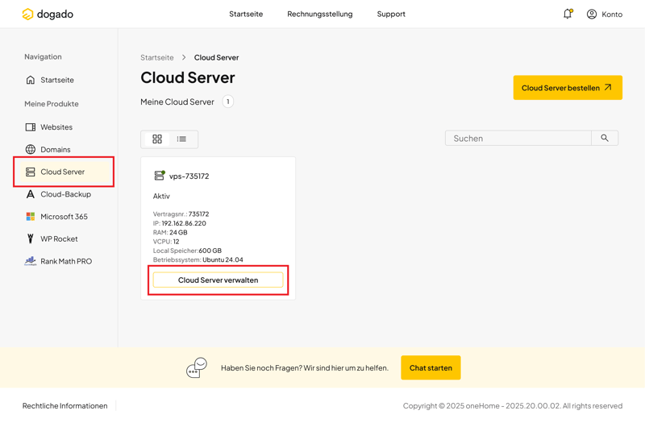Click Cloud Server verwalten button
645x423 pixels.
click(x=218, y=280)
